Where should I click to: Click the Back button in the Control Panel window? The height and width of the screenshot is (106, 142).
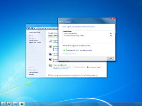point(28,28)
